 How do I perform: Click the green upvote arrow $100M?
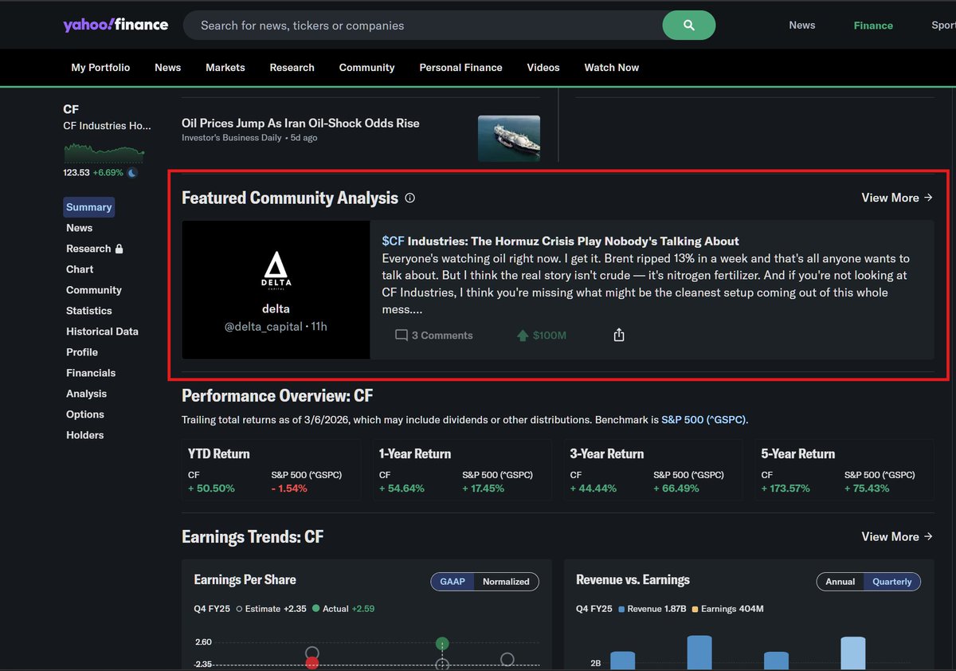click(x=542, y=335)
